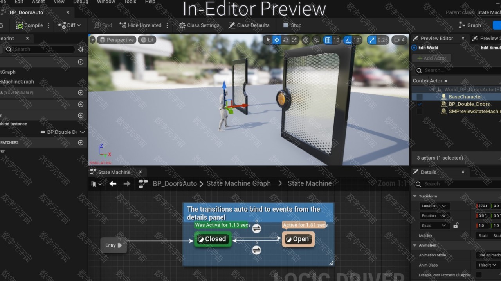
Task: Open Class Defaults
Action: (x=249, y=25)
